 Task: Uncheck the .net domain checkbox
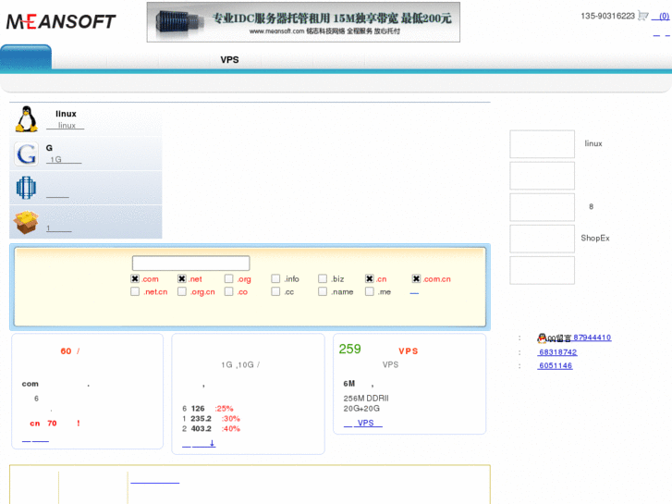point(182,278)
